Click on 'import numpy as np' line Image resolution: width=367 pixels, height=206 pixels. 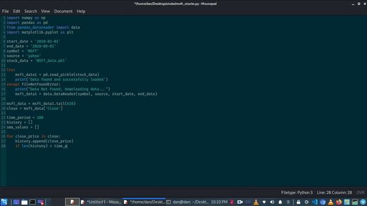26,18
